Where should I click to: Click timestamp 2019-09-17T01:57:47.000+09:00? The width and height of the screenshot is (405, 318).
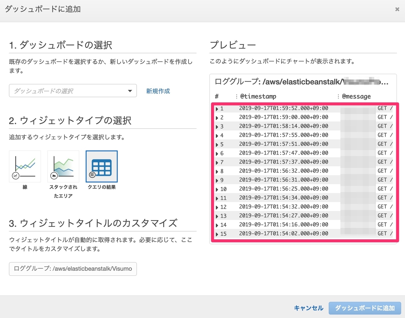[x=283, y=153]
